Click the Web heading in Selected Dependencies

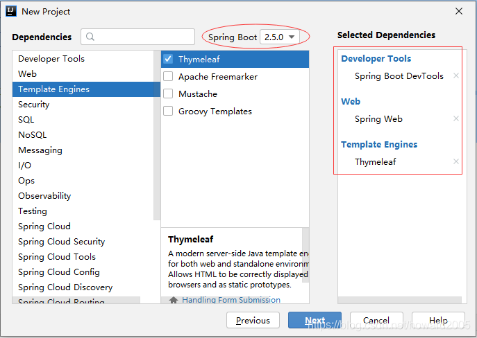pos(351,101)
